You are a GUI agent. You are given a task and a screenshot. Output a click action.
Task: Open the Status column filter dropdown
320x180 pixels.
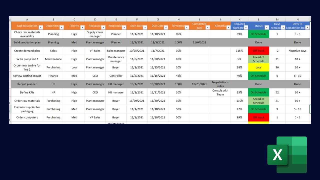[267, 27]
